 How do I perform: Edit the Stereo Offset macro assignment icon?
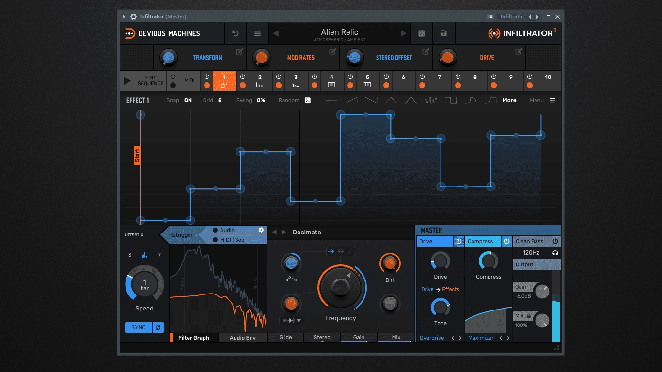pyautogui.click(x=426, y=51)
